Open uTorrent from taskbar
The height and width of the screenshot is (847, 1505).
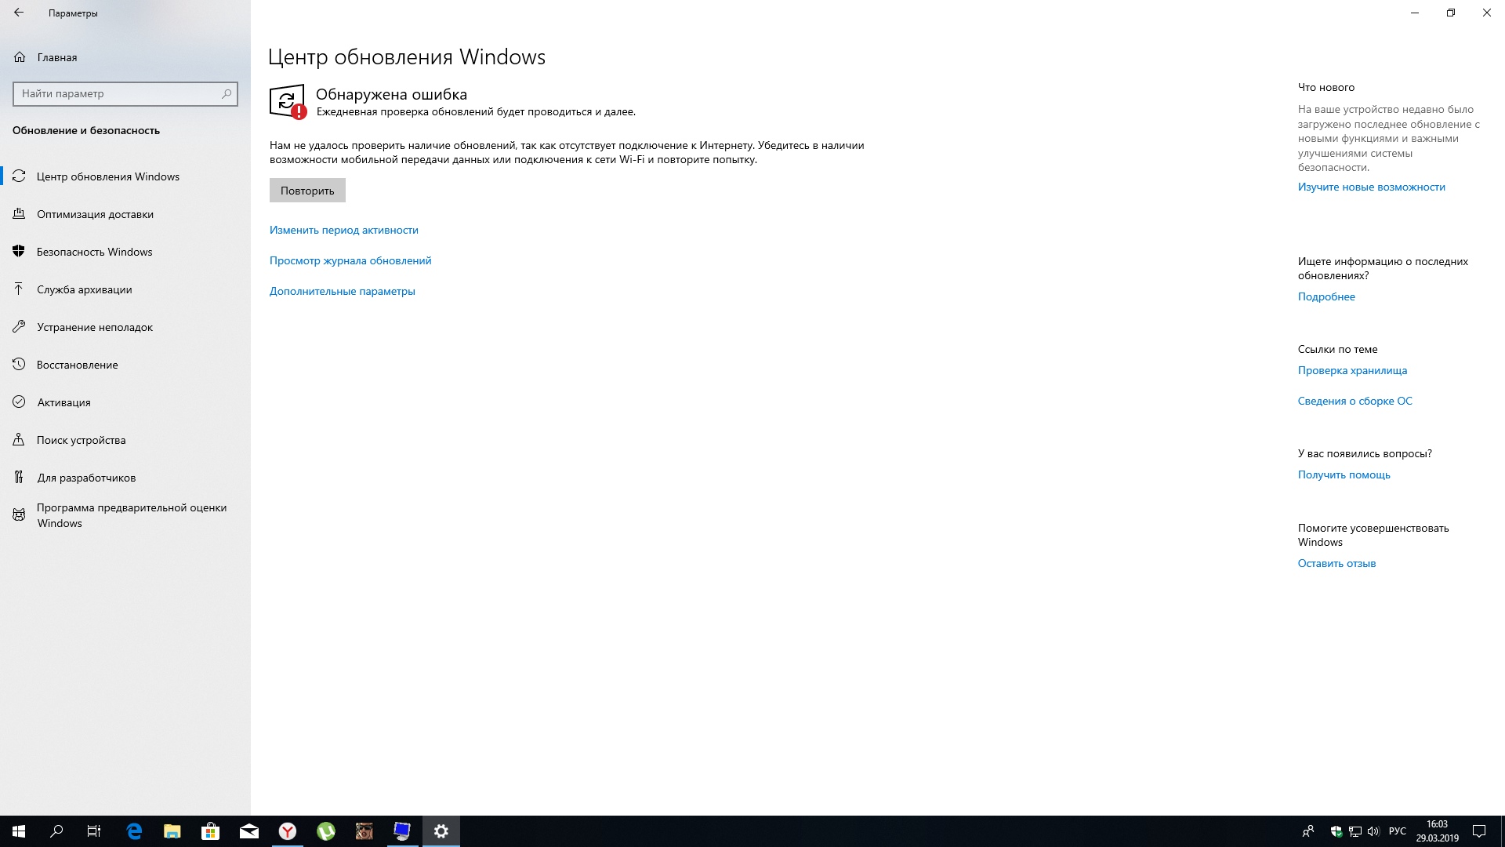pyautogui.click(x=326, y=831)
